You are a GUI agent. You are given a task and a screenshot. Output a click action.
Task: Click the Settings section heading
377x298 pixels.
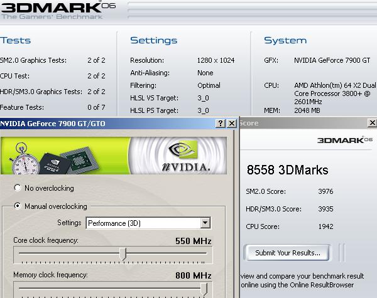154,40
